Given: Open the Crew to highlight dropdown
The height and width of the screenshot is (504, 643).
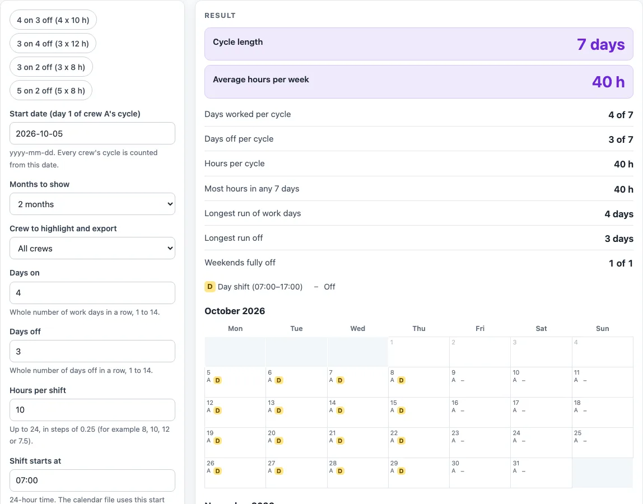Looking at the screenshot, I should tap(92, 248).
